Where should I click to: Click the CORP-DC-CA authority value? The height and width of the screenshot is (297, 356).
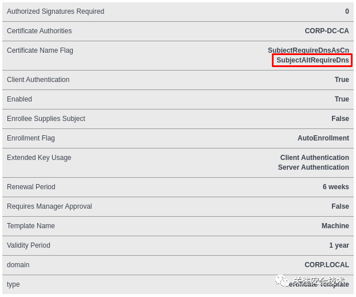(327, 31)
